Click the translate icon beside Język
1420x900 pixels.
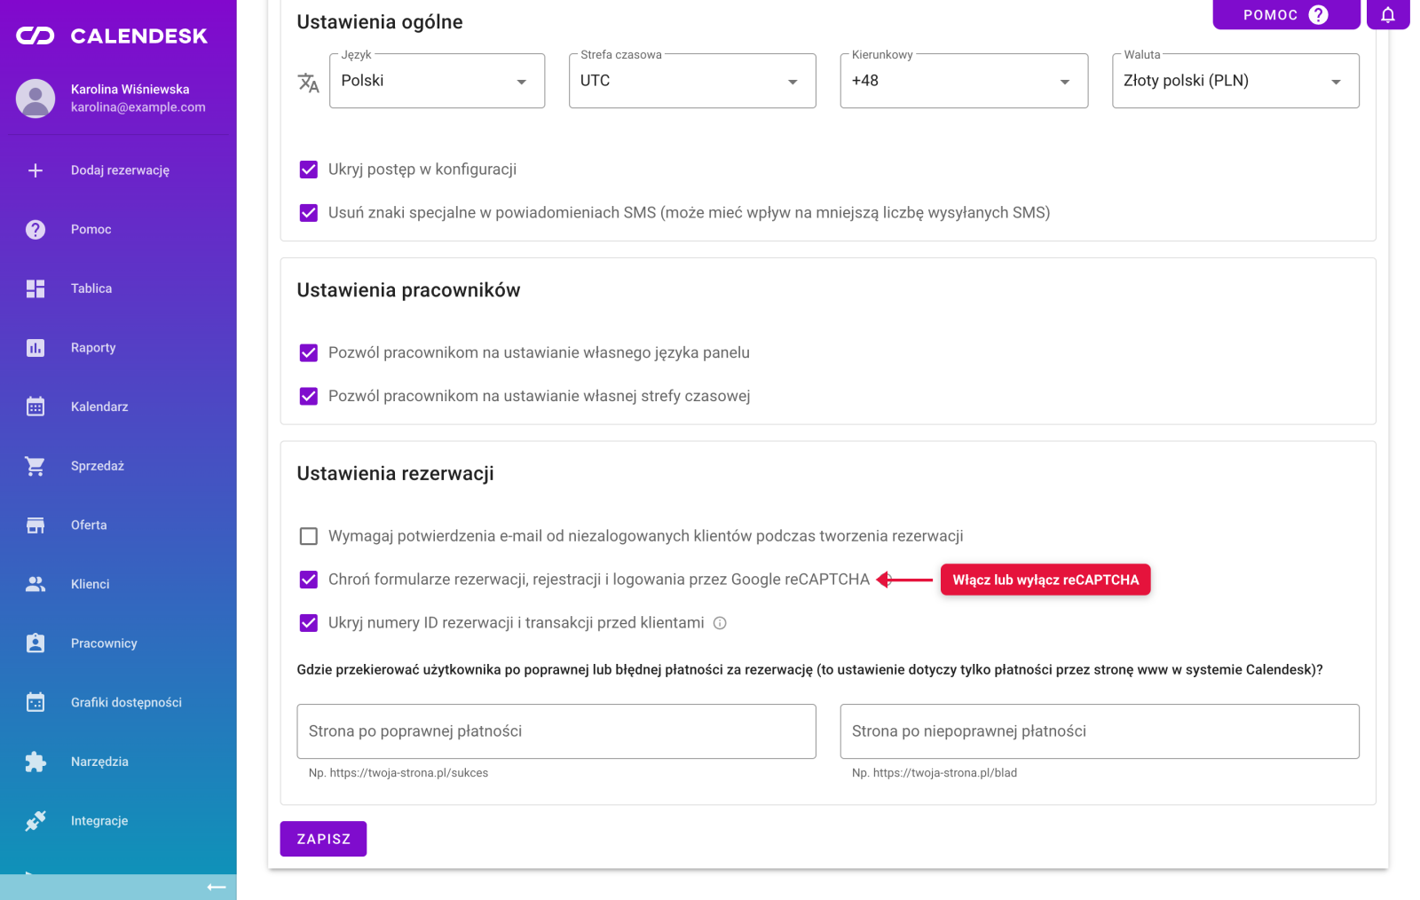click(x=308, y=83)
